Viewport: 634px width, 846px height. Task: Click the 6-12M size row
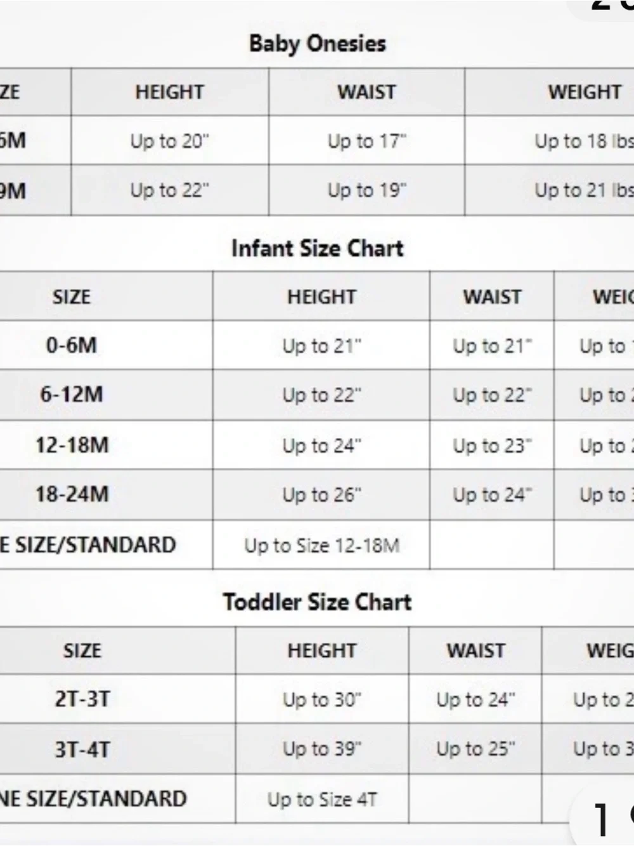(x=317, y=395)
